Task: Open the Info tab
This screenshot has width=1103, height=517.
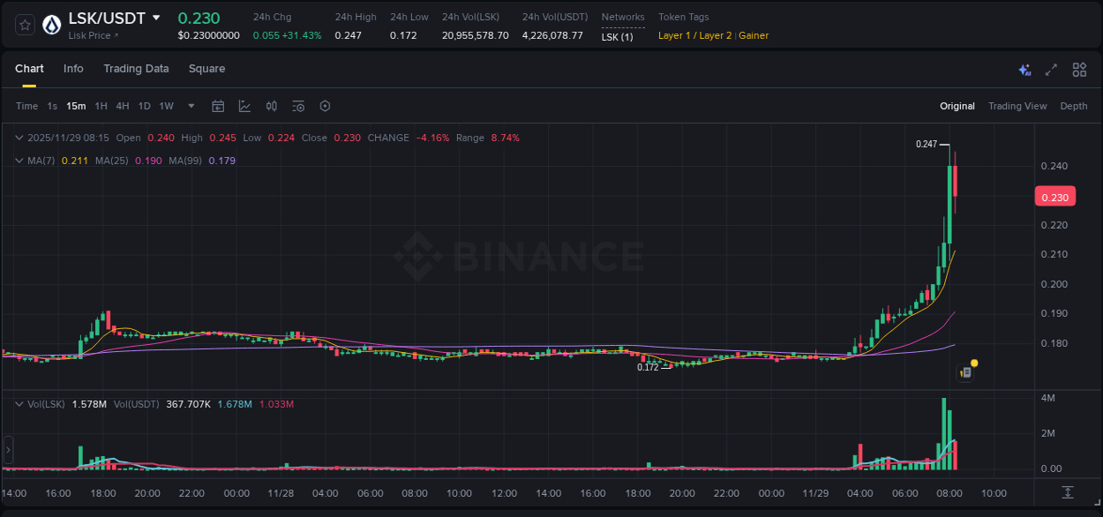Action: click(x=73, y=69)
